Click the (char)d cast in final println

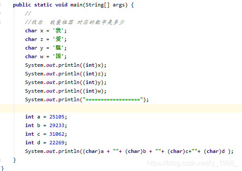click(214, 151)
